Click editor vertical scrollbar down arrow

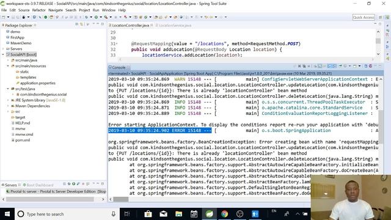pyautogui.click(x=378, y=54)
